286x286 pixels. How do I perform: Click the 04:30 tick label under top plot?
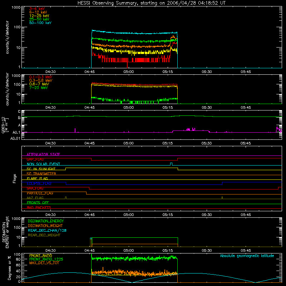50,72
